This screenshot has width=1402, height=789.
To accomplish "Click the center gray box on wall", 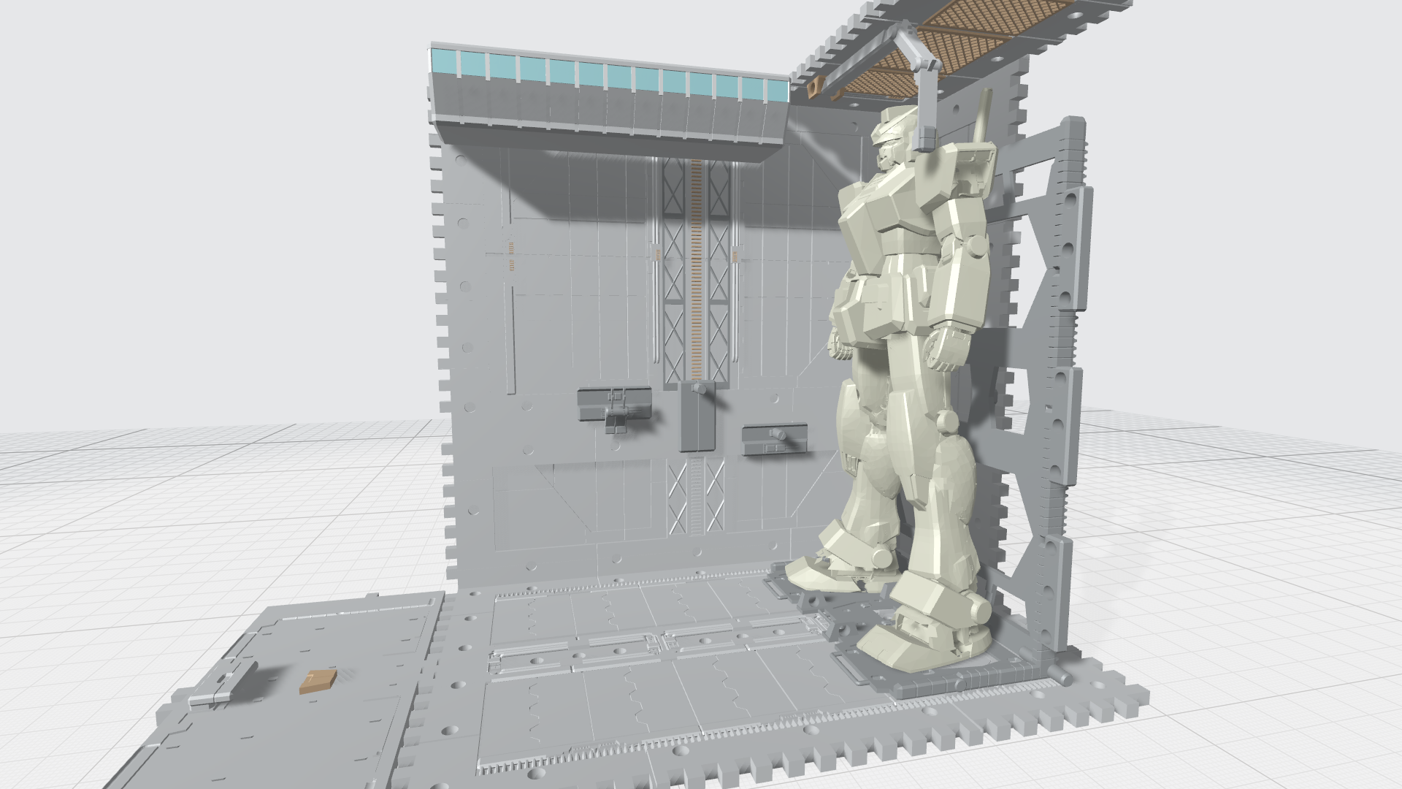I will [697, 418].
